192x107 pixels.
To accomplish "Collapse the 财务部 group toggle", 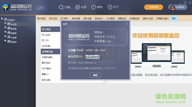I will [5, 41].
